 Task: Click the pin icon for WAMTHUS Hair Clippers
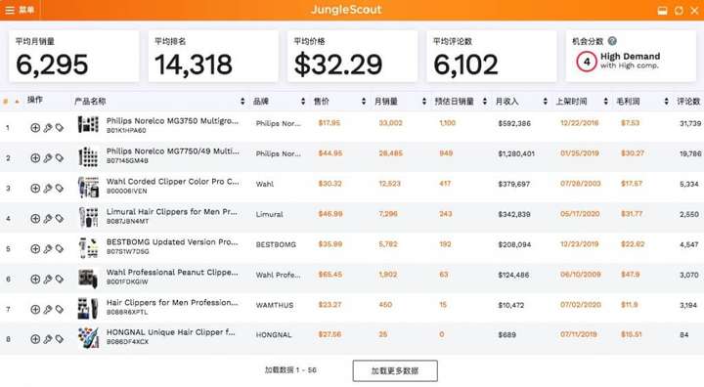coord(48,310)
